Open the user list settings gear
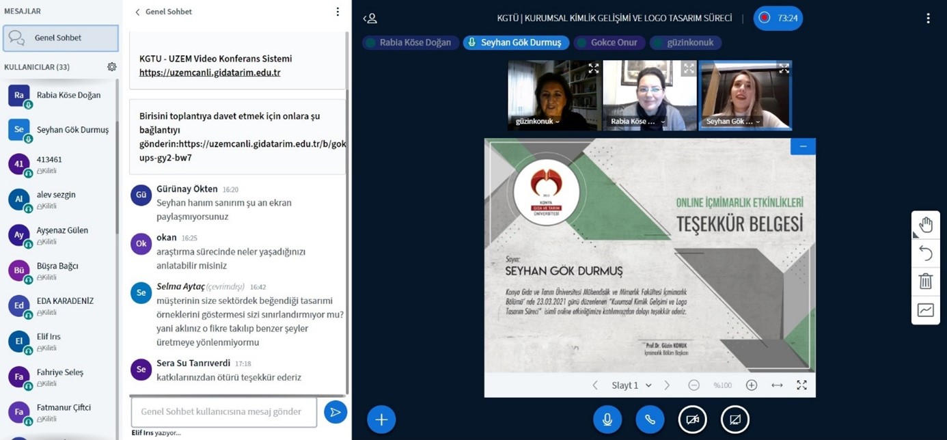The image size is (947, 440). (x=111, y=67)
